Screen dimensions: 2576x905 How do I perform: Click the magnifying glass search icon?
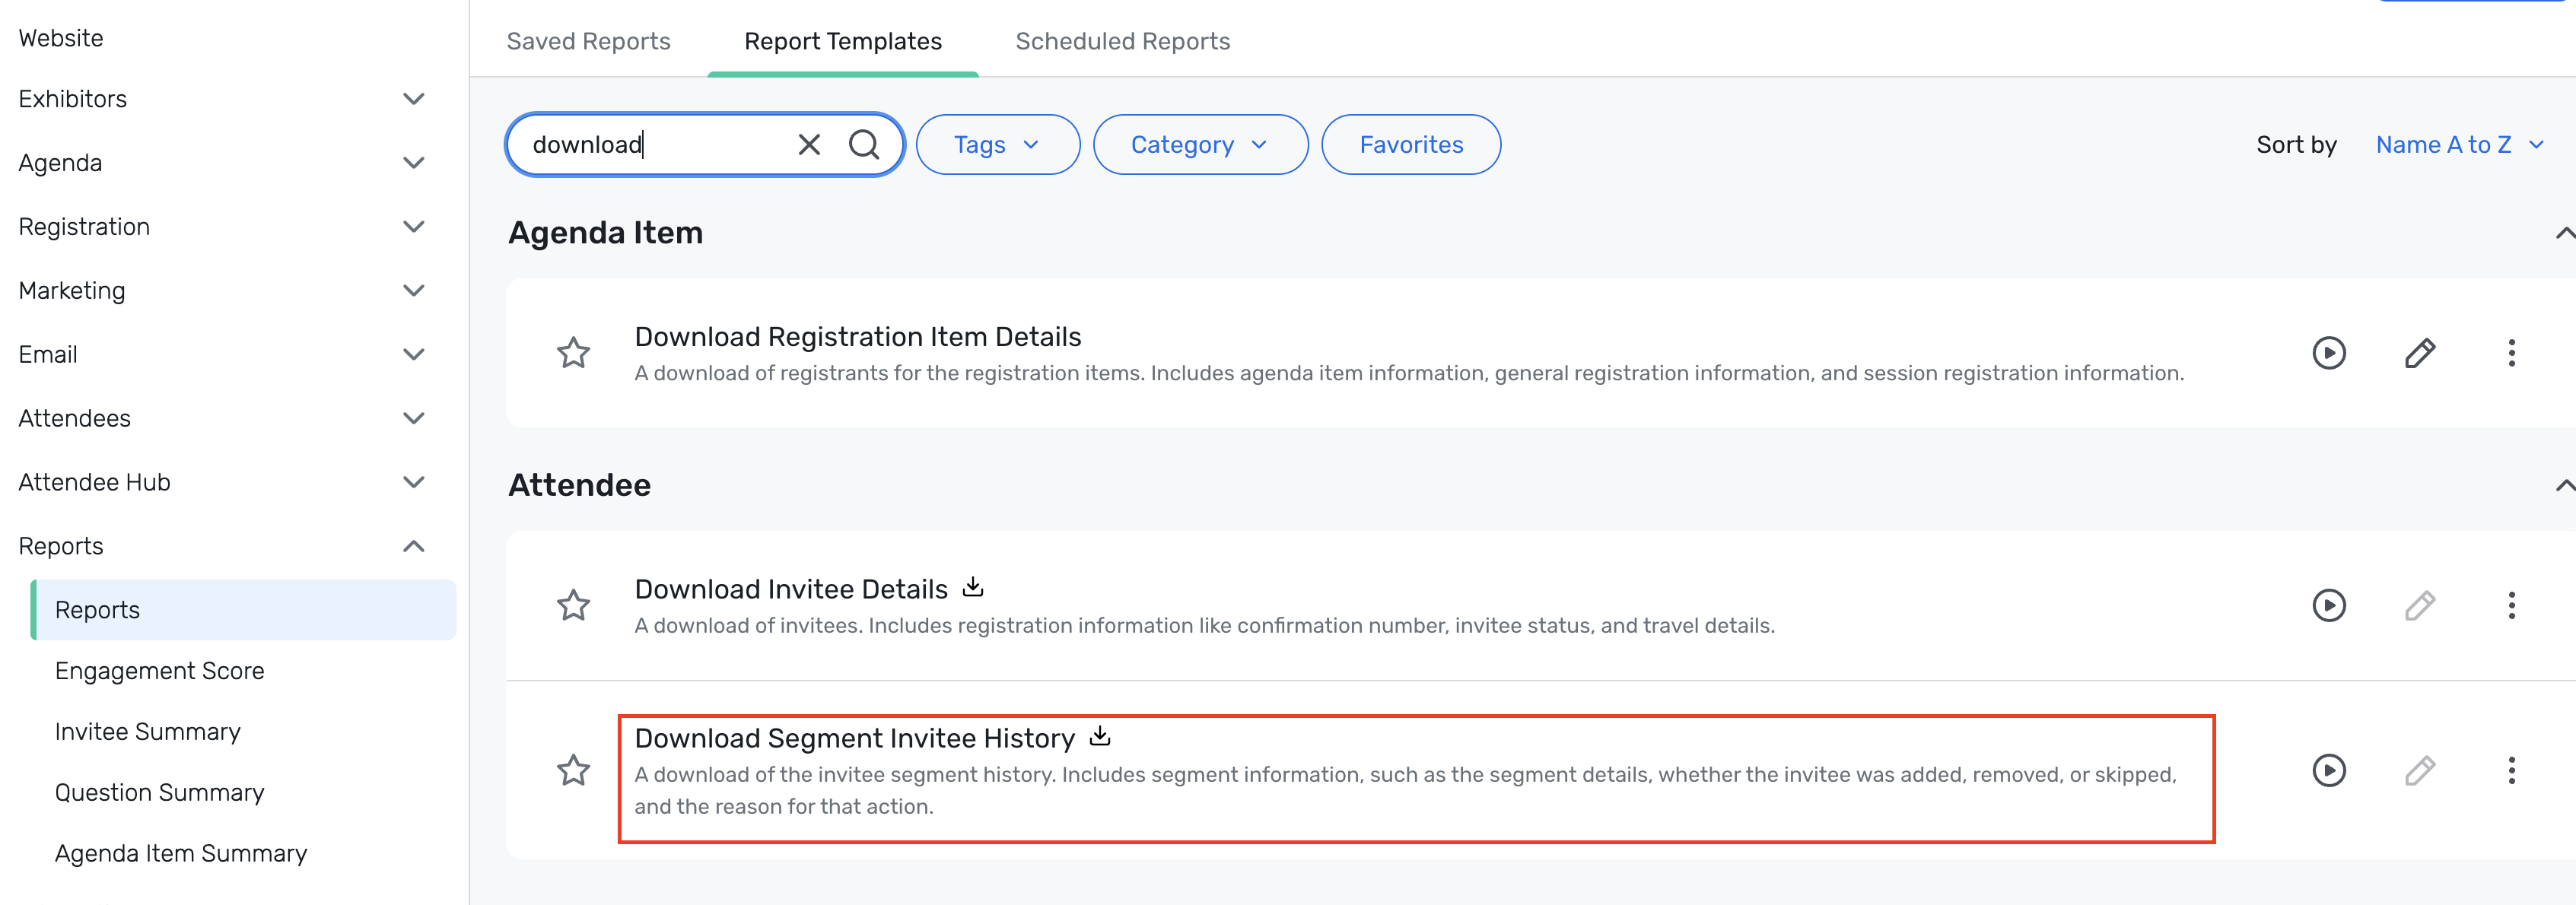(863, 145)
